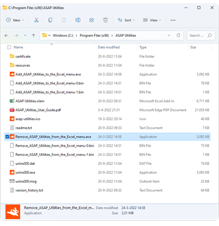The height and width of the screenshot is (226, 219).
Task: Click PDF icon of ASAP_Utilities_User_Guide.pdf
Action: tap(12, 110)
